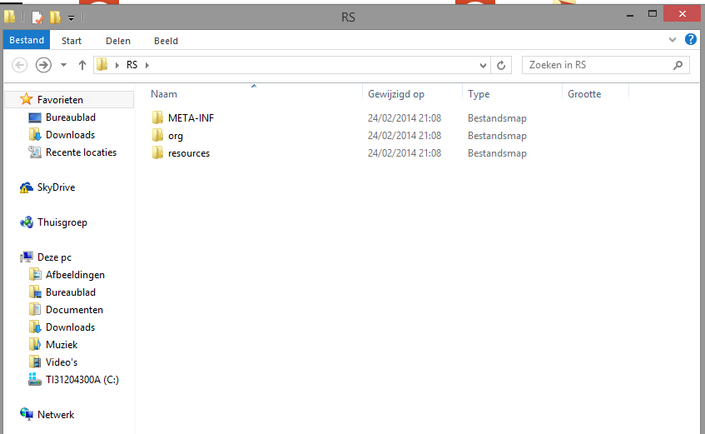This screenshot has width=705, height=434.
Task: Click the search magnifier icon
Action: pos(678,65)
